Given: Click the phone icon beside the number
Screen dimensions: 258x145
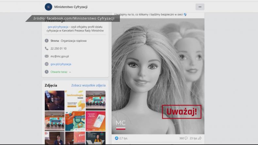Looking at the screenshot, I should pyautogui.click(x=47, y=48).
